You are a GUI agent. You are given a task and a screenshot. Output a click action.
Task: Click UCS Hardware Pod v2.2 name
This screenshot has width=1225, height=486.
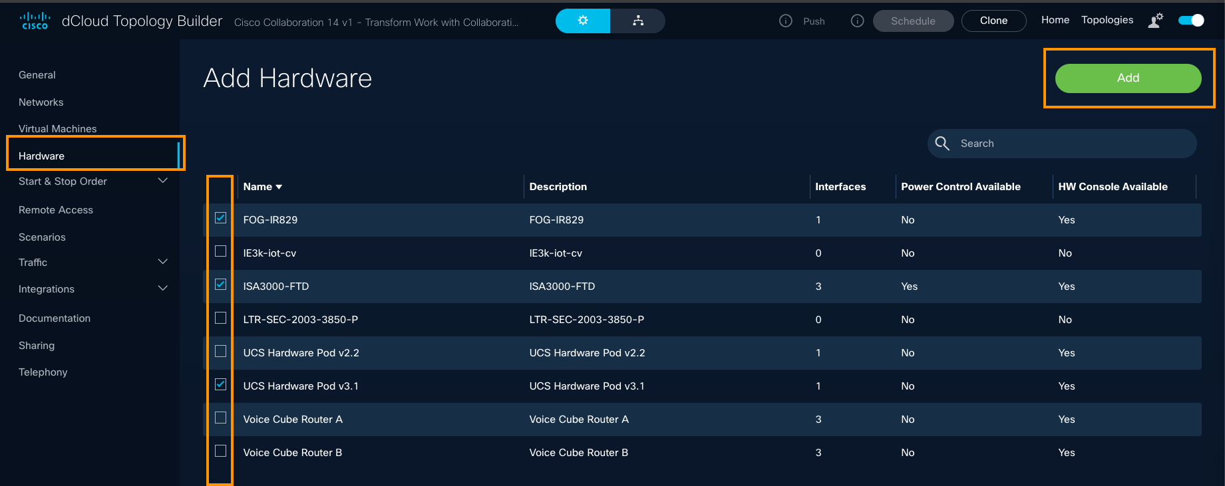[x=301, y=353]
